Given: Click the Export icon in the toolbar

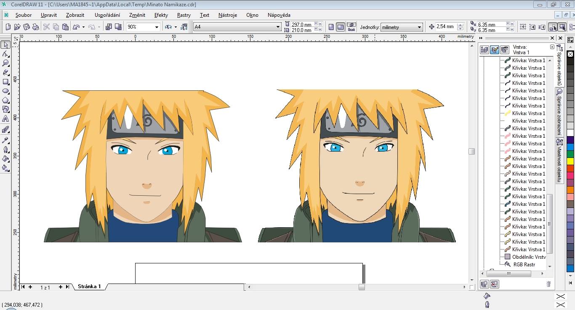Looking at the screenshot, I should pyautogui.click(x=118, y=27).
